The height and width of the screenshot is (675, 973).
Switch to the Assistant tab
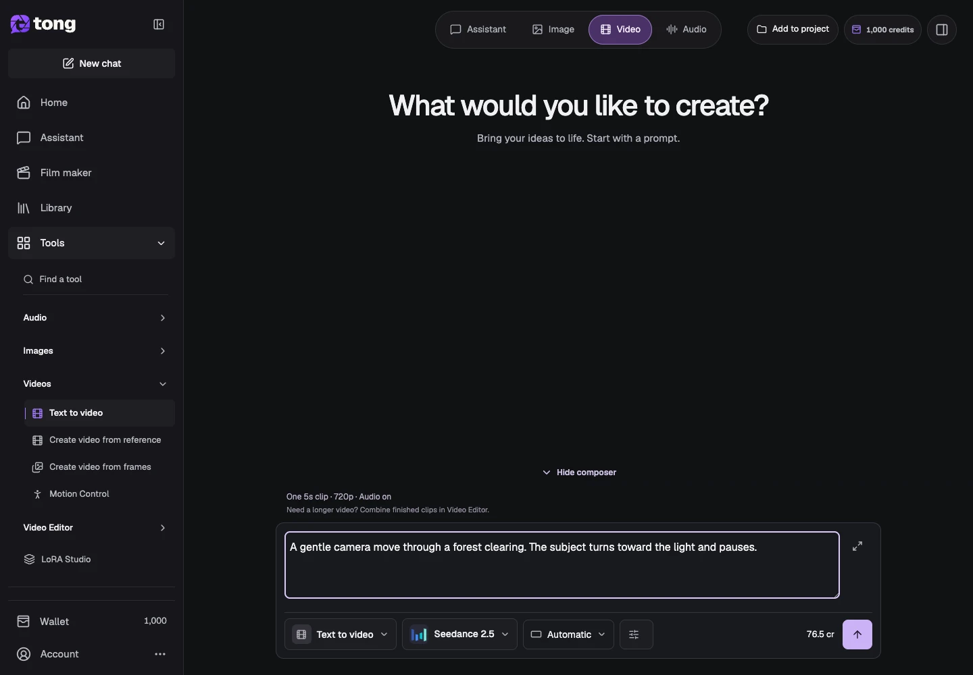pos(478,30)
